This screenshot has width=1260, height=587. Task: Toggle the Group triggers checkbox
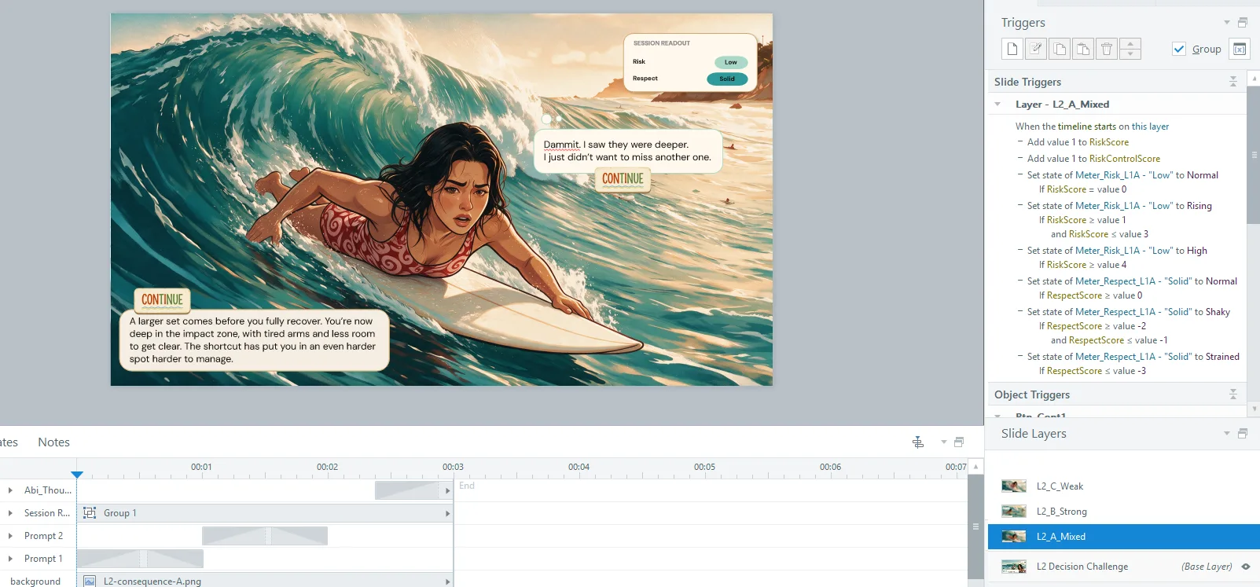pos(1179,49)
